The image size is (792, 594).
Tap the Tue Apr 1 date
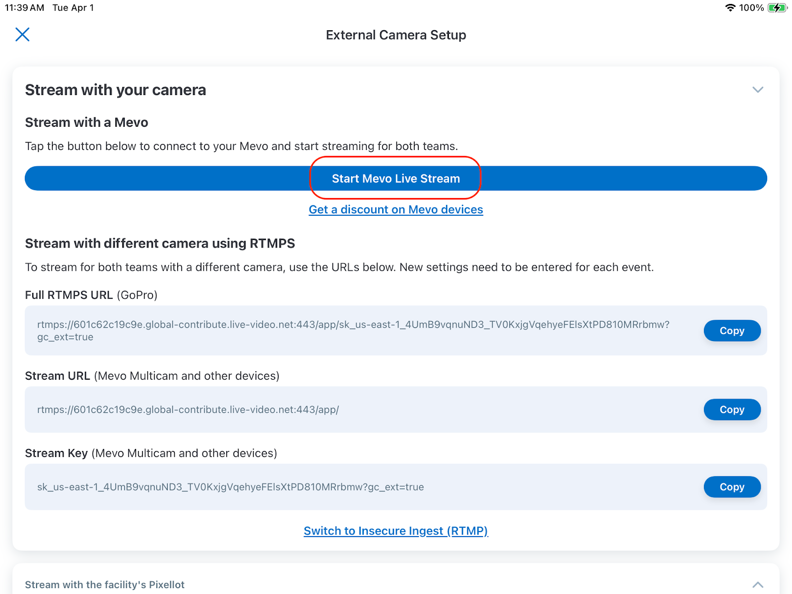tap(73, 8)
